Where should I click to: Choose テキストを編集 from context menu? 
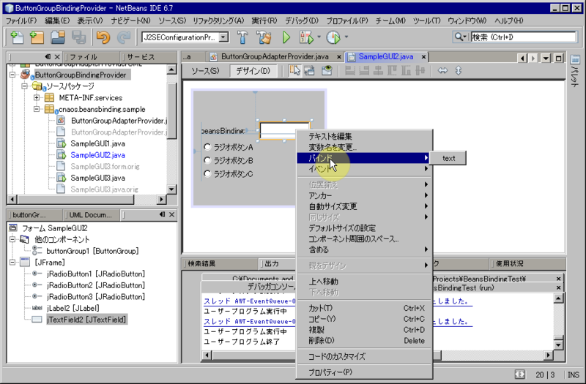point(364,136)
